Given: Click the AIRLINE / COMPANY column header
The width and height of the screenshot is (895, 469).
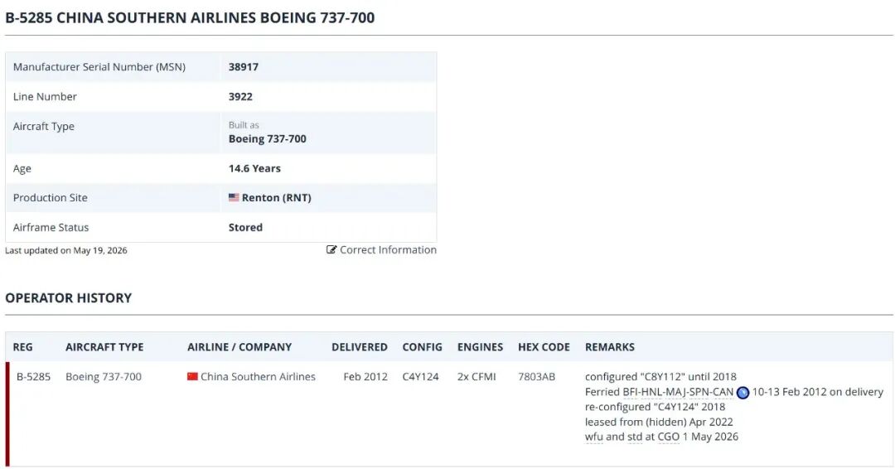Looking at the screenshot, I should click(239, 347).
